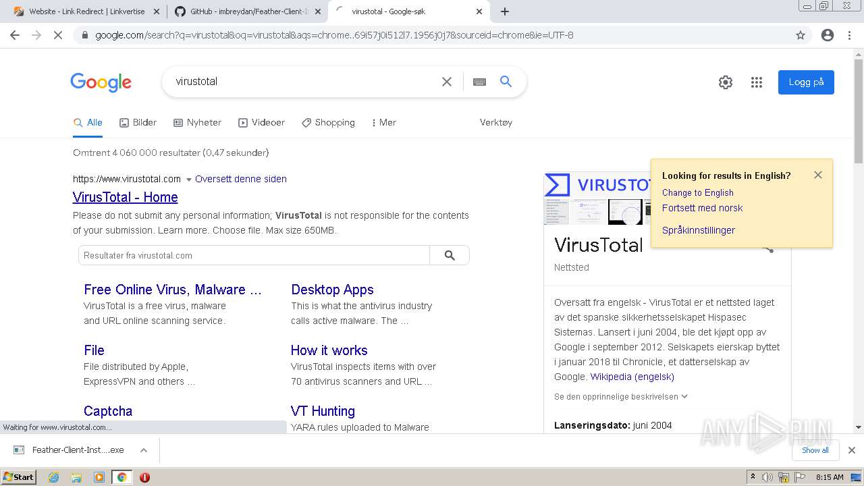The height and width of the screenshot is (486, 864).
Task: Bookmark this page with the star icon
Action: coord(801,35)
